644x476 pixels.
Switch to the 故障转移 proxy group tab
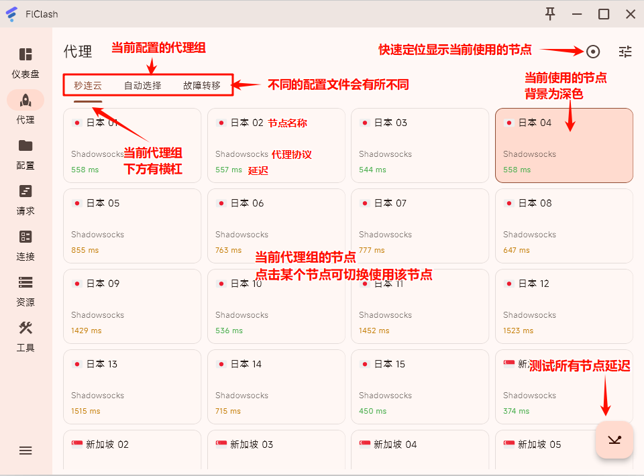tap(201, 86)
